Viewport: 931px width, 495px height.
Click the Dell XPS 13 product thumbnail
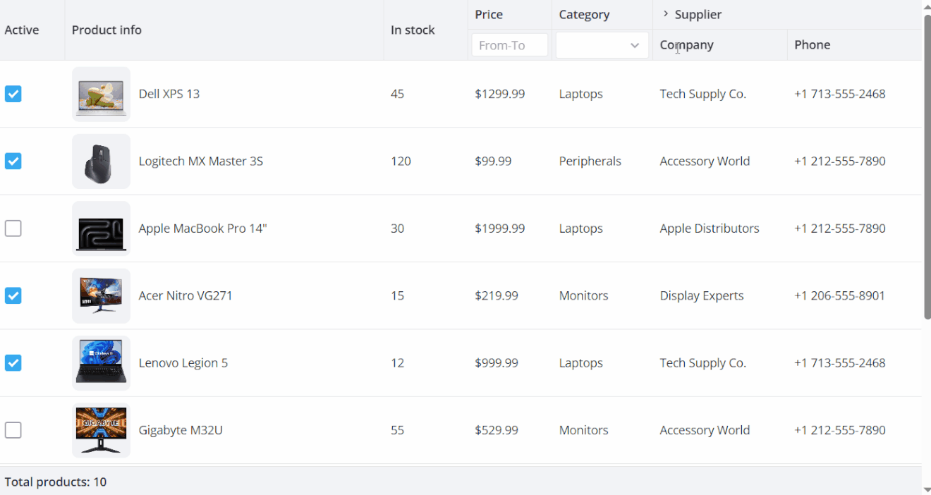tap(101, 94)
